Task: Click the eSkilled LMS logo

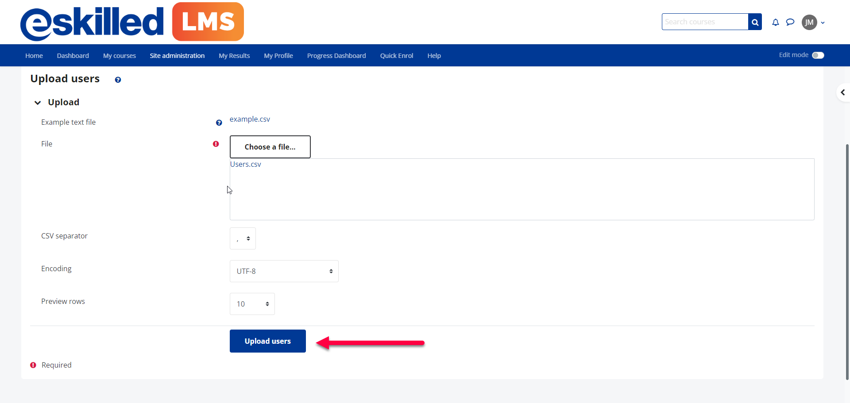Action: coord(132,22)
